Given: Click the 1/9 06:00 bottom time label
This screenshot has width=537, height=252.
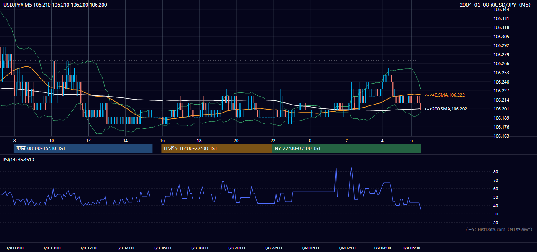Looking at the screenshot, I should pyautogui.click(x=412, y=248).
